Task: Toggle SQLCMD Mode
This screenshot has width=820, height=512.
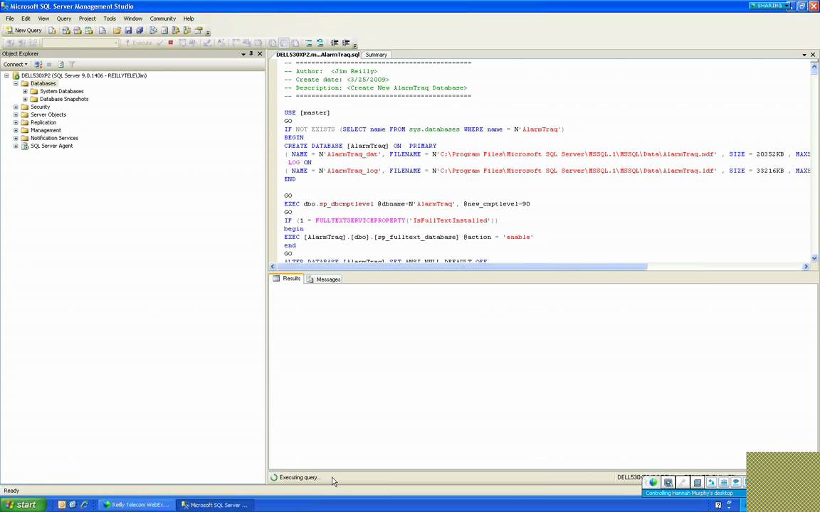Action: [258, 43]
